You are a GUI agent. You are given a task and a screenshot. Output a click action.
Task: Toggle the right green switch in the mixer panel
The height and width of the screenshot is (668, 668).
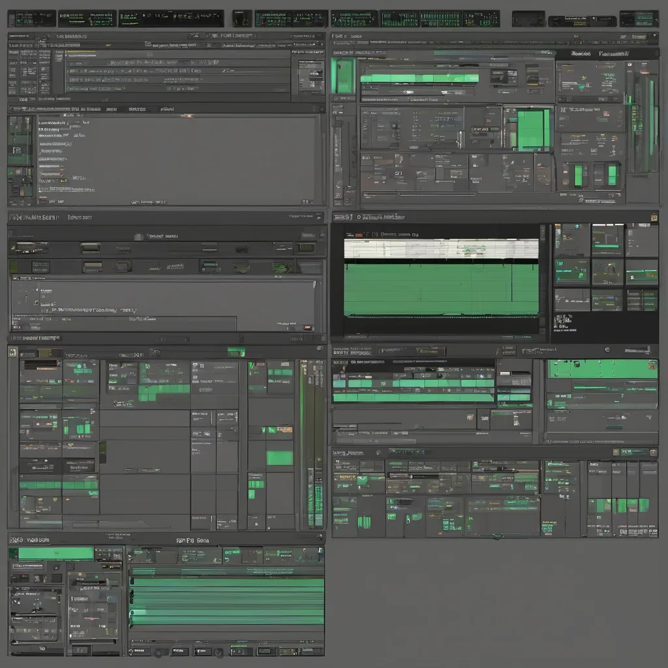tap(612, 174)
